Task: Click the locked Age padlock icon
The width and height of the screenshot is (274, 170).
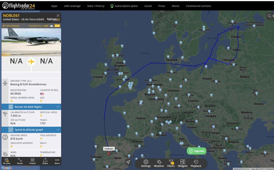Action: click(x=41, y=101)
